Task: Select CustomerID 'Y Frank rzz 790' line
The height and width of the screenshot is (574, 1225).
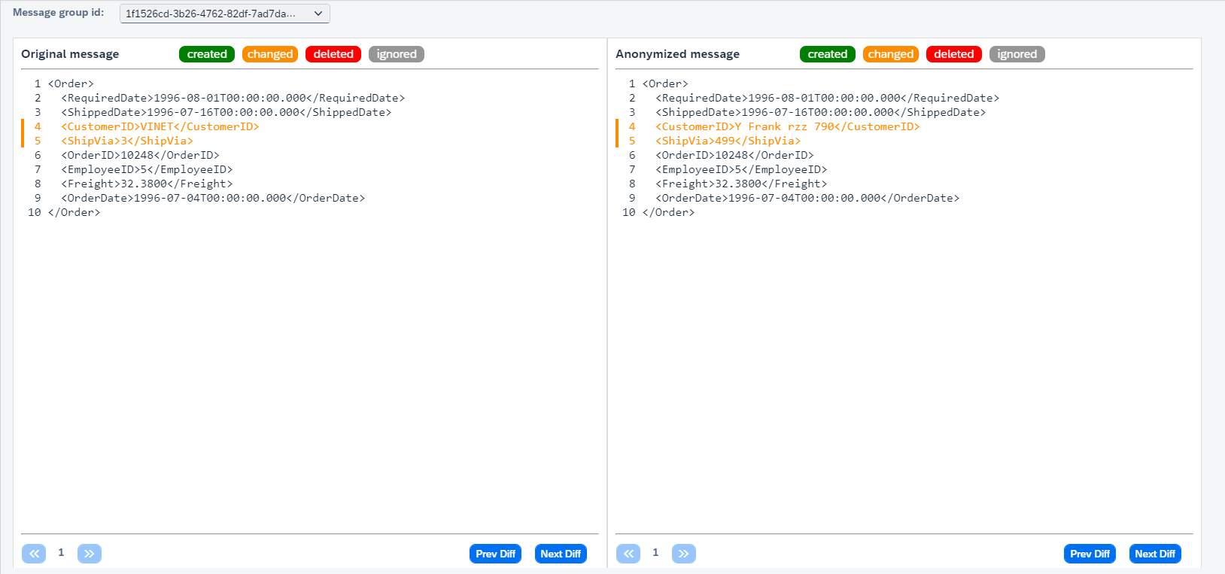Action: (788, 126)
